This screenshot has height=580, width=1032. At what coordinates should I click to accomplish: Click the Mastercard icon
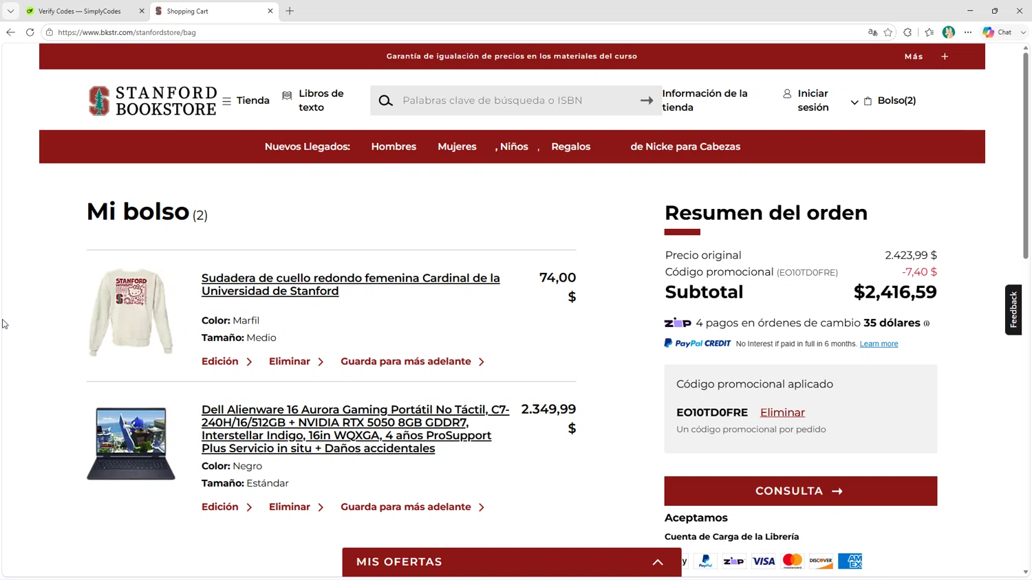(x=792, y=561)
